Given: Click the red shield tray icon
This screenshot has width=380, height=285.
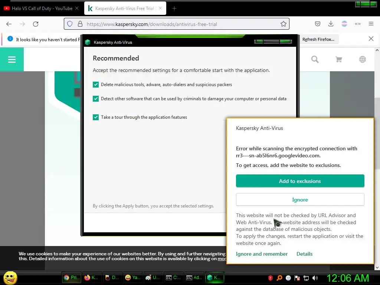Looking at the screenshot, I should click(271, 278).
